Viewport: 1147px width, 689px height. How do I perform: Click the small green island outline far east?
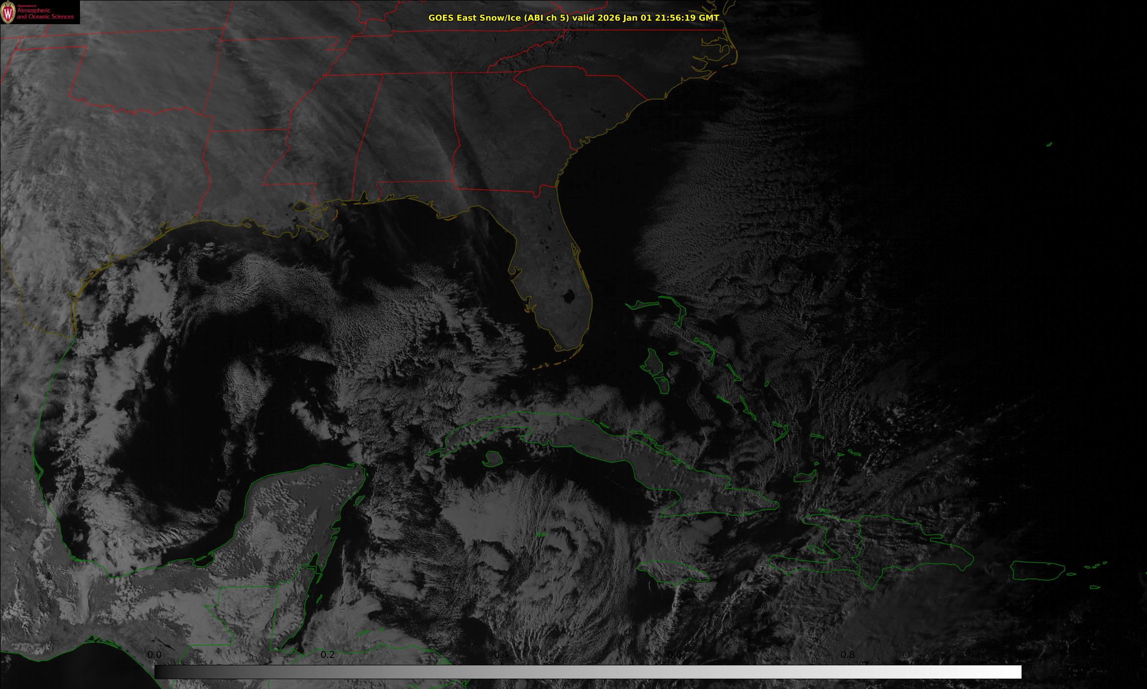[1049, 145]
